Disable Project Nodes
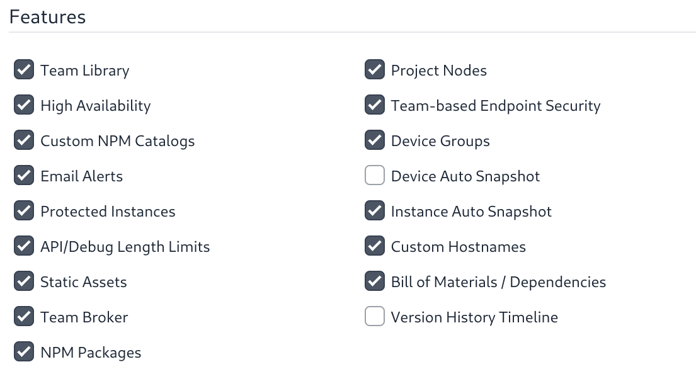 [374, 70]
